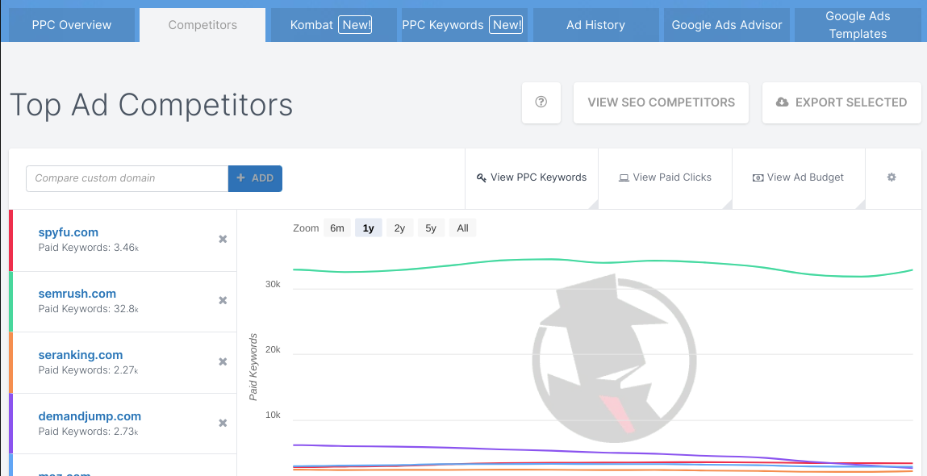Open the Google Ads Advisor tab
The width and height of the screenshot is (927, 476).
pyautogui.click(x=727, y=25)
